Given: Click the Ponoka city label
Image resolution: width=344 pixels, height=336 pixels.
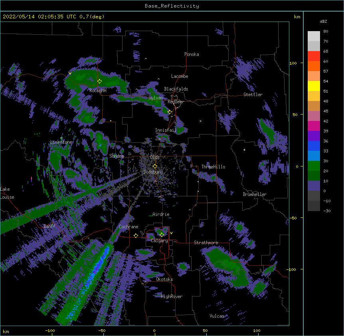Looking at the screenshot, I should click(x=192, y=54).
